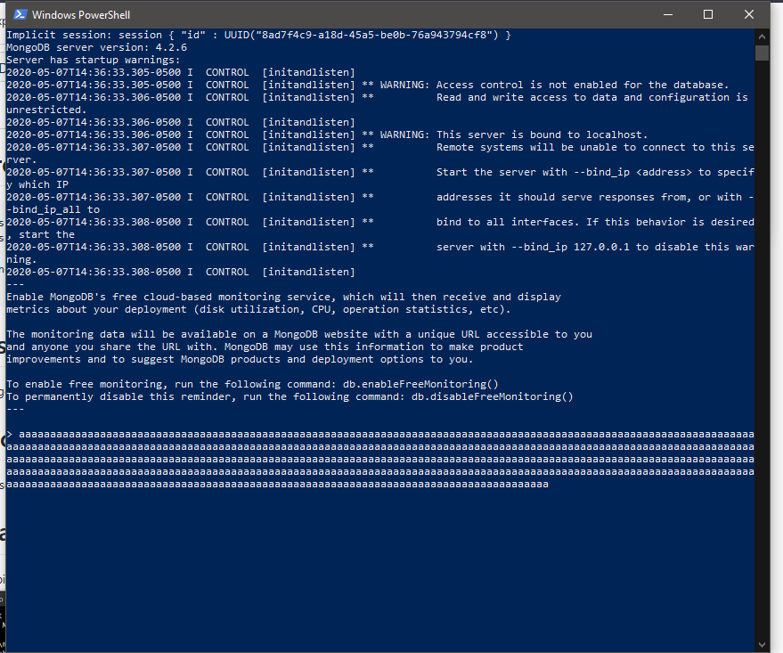The image size is (783, 653).
Task: Click 'and anyone you share the URL with' line
Action: pyautogui.click(x=265, y=347)
